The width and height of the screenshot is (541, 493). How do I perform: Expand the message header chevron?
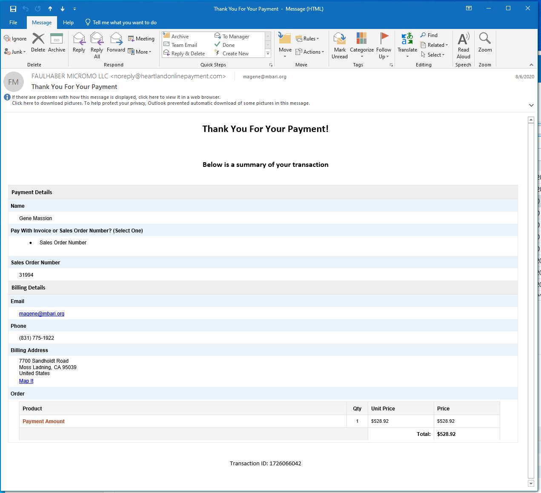[531, 105]
